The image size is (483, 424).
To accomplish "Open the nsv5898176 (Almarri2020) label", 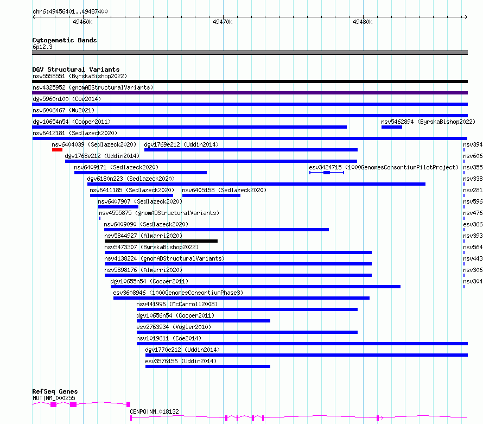I will point(143,270).
